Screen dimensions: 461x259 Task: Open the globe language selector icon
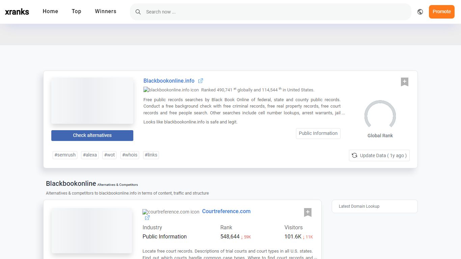(x=420, y=12)
